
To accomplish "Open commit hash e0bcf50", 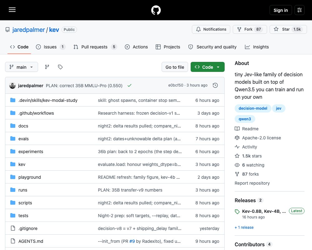I will 176,85.
